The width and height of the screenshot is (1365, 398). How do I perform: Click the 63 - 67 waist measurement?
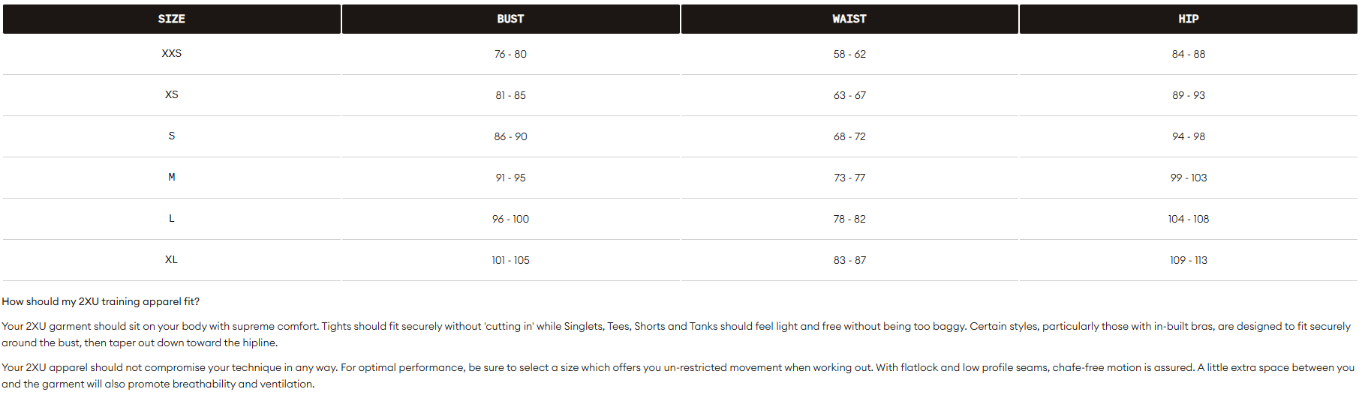click(x=849, y=95)
